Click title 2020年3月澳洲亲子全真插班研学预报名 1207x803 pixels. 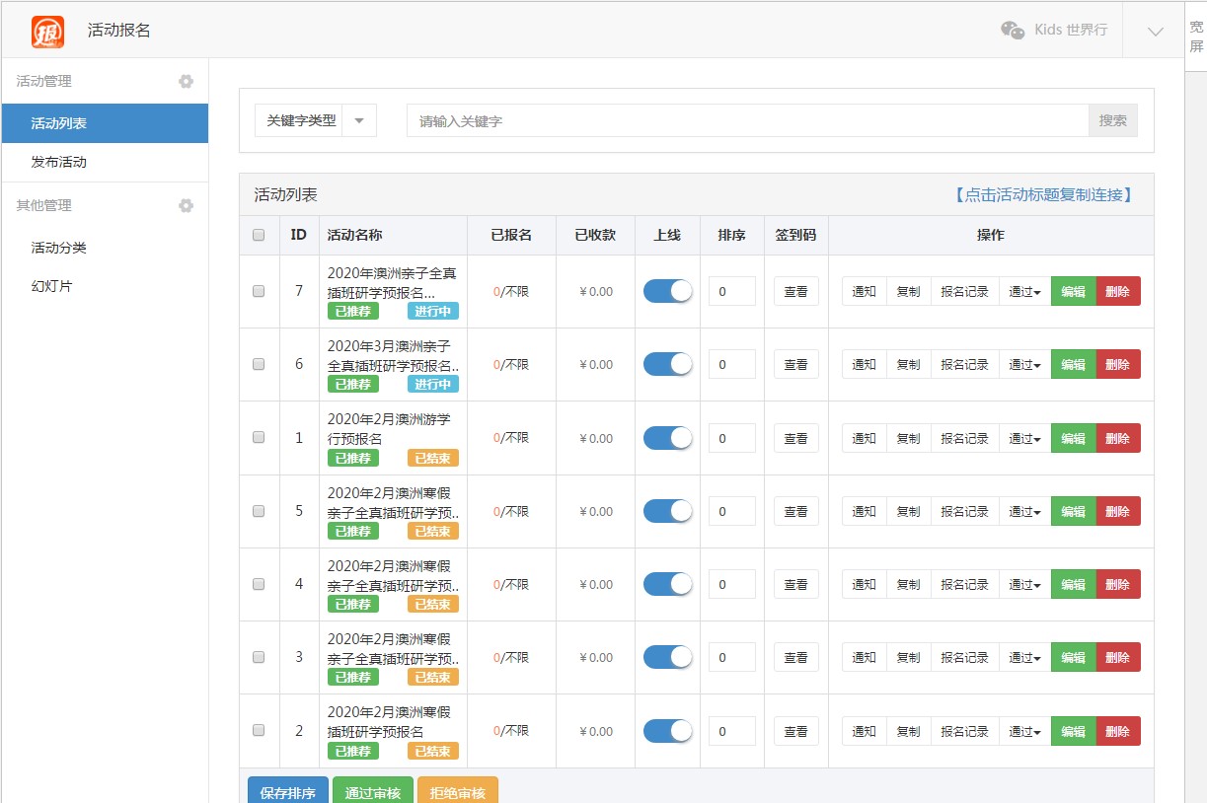(393, 355)
